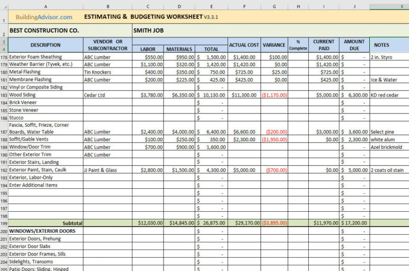Click the % Complete heading

(x=298, y=45)
